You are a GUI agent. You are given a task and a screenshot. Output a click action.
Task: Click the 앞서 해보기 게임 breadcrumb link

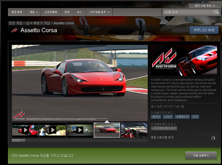(38, 23)
